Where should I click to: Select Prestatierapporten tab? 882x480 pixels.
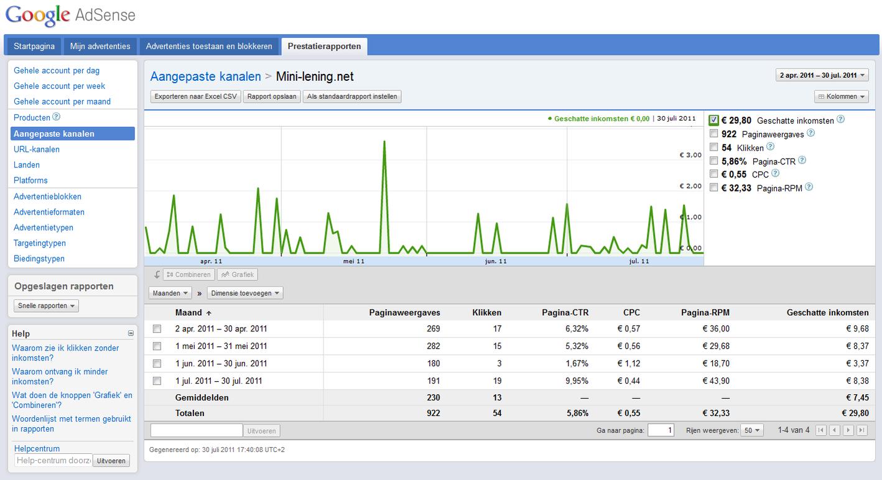324,46
